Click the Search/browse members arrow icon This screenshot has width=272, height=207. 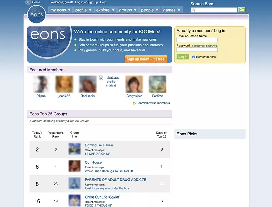coord(134,103)
